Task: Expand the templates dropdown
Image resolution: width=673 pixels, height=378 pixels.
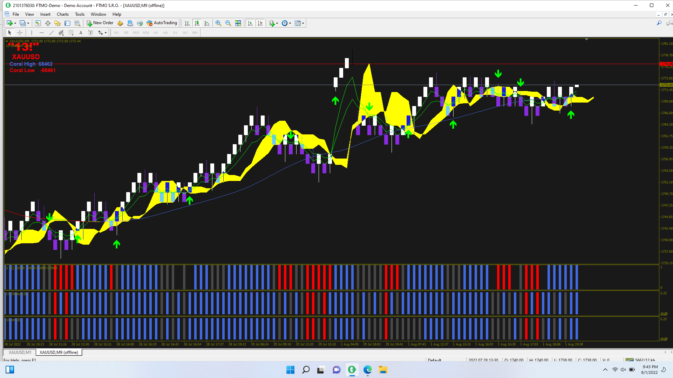Action: click(x=303, y=23)
